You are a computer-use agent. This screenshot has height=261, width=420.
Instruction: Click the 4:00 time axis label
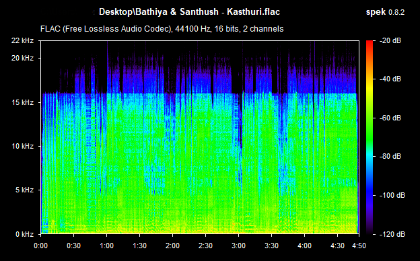pos(304,246)
